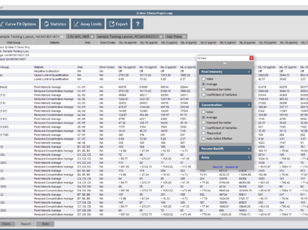Click the 415.07 value cell
Viewport: 308px width, 230px height.
point(123,107)
